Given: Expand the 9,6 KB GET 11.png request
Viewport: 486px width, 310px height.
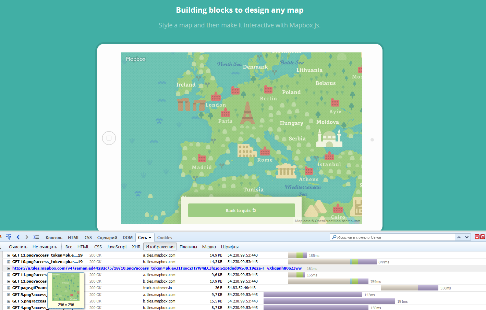Looking at the screenshot, I should pos(9,275).
